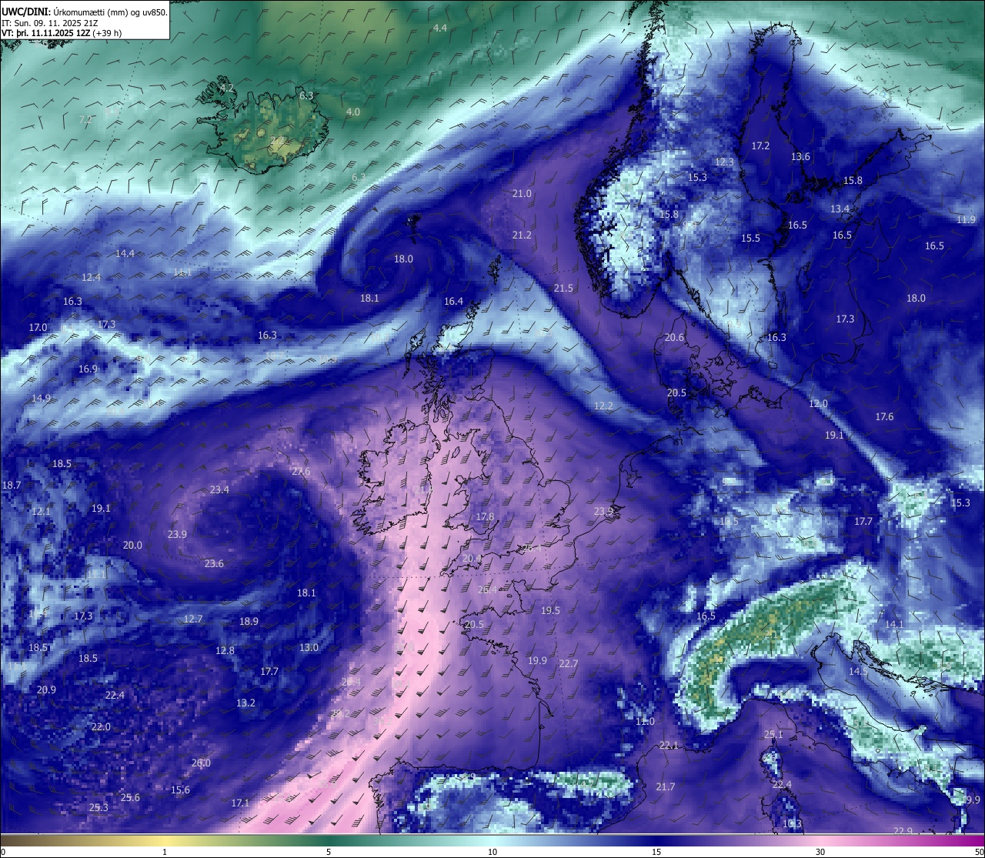This screenshot has width=985, height=858.
Task: Click the 14.9 value near the left edge
Action: 41,399
